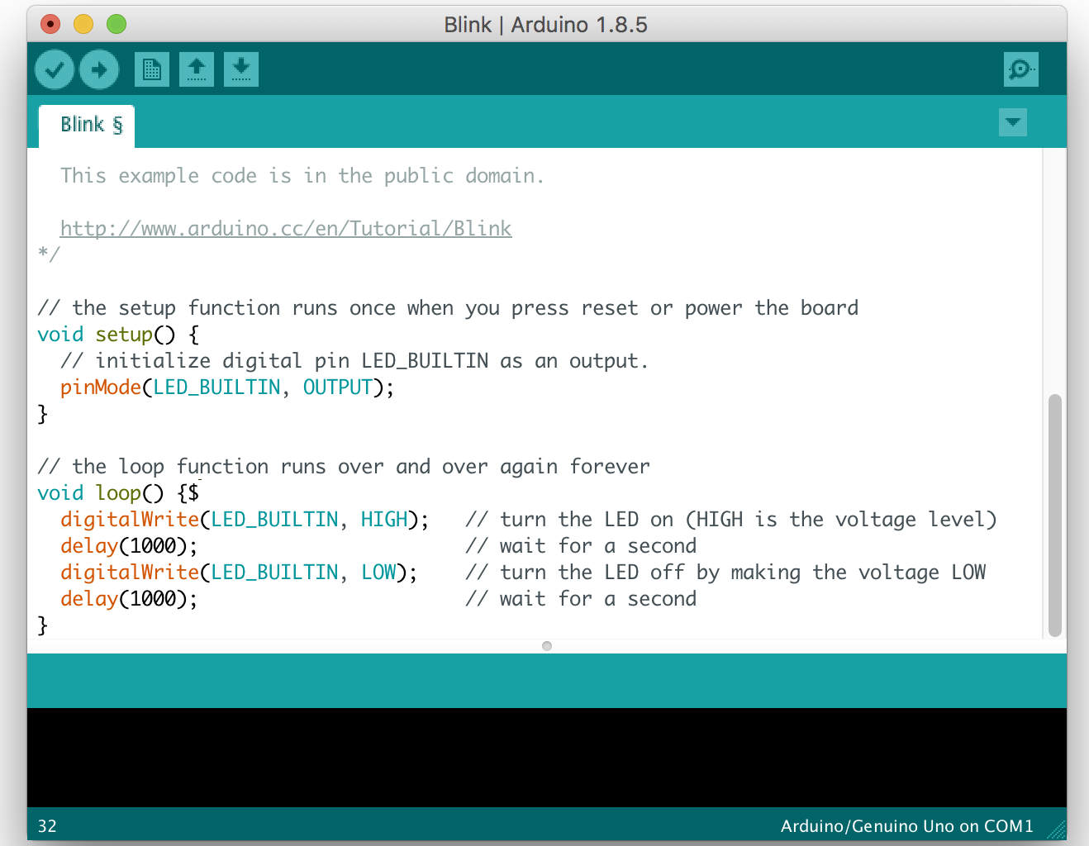The image size is (1089, 846).
Task: Open the Serial Monitor
Action: [x=1021, y=69]
